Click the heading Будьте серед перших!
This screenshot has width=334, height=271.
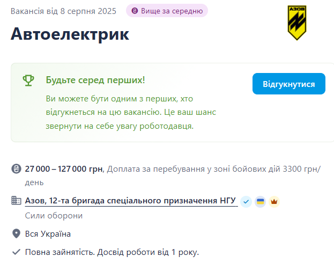[95, 80]
